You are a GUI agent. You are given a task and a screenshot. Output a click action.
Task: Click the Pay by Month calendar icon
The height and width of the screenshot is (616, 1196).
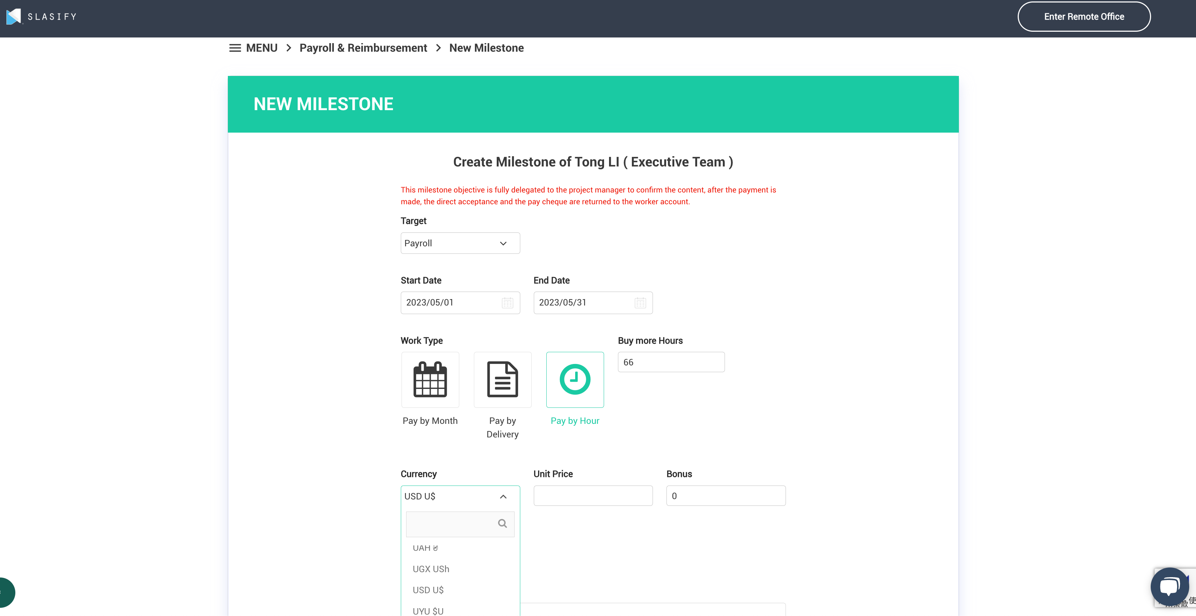pos(430,379)
